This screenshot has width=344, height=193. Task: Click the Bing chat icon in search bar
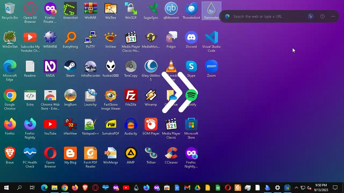pyautogui.click(x=310, y=16)
